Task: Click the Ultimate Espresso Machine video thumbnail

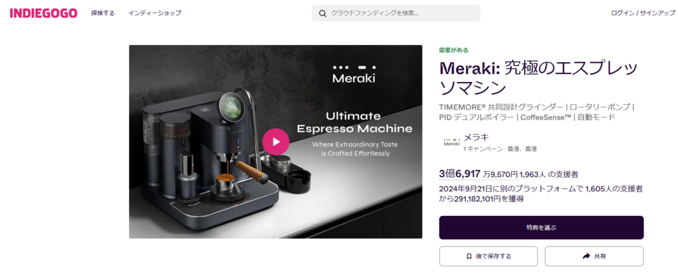Action: pos(275,141)
